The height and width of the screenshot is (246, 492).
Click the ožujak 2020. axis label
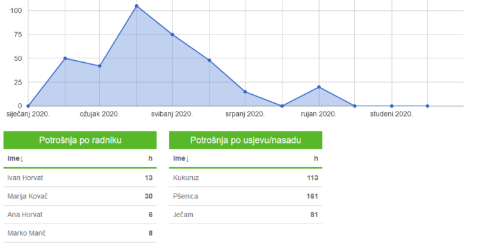click(99, 114)
